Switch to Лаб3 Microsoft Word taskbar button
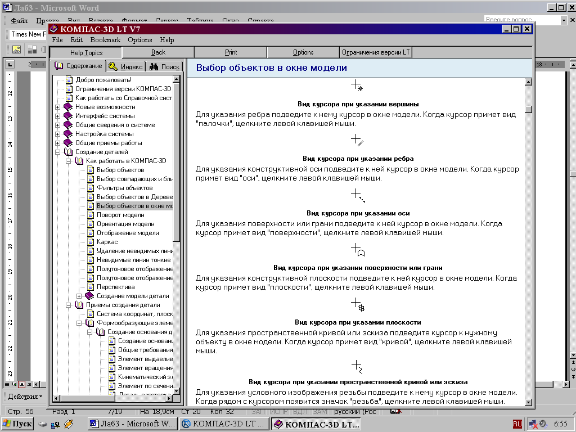Screen dimensions: 576x432 (133, 424)
